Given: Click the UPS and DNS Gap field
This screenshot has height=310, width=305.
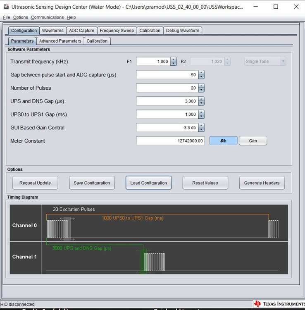Looking at the screenshot, I should pos(167,101).
